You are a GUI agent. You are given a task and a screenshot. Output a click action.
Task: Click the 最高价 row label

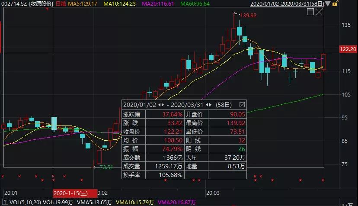(x=194, y=123)
